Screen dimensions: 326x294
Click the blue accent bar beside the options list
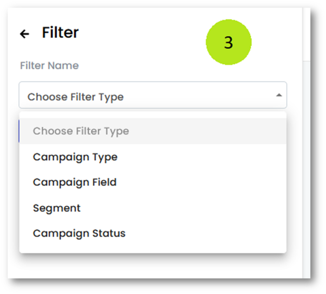19,131
